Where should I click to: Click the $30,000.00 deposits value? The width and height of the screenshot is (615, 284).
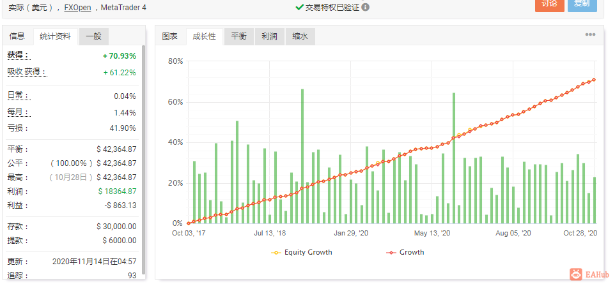[x=116, y=227]
